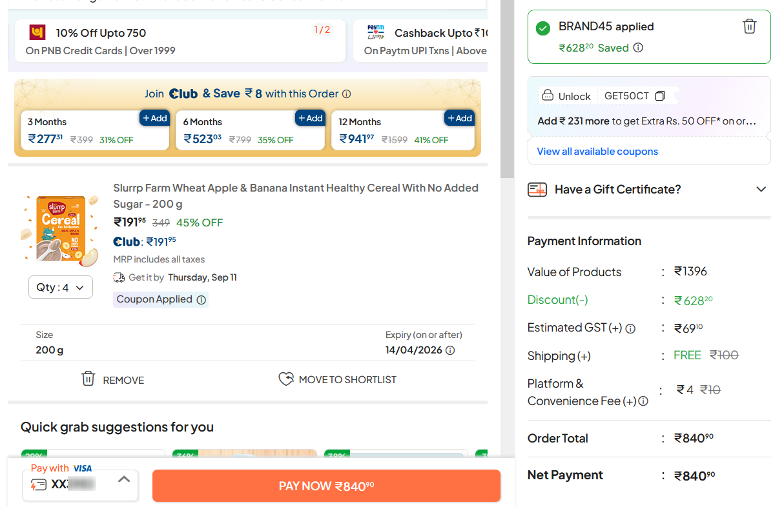Viewport: 773px width, 507px height.
Task: Expand Have a Gift Certificate section
Action: (x=761, y=189)
